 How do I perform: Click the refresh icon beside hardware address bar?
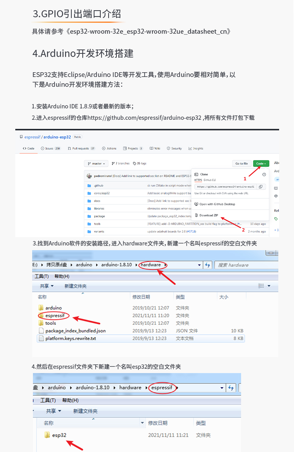coord(208,265)
